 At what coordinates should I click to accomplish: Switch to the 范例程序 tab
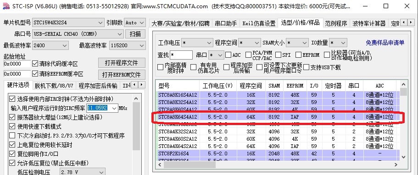[x=336, y=23]
